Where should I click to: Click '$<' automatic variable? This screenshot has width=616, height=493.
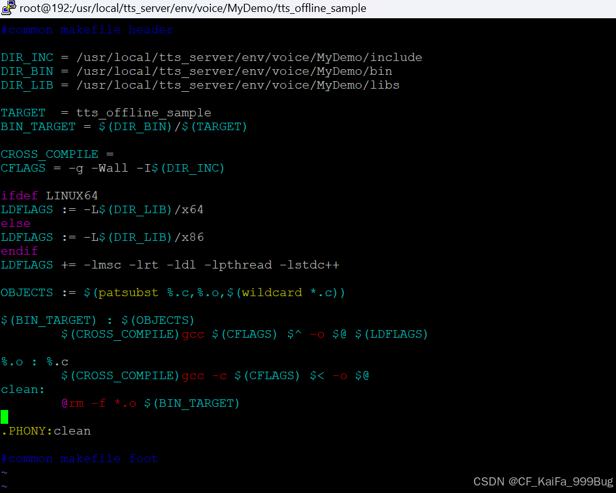[x=317, y=376]
